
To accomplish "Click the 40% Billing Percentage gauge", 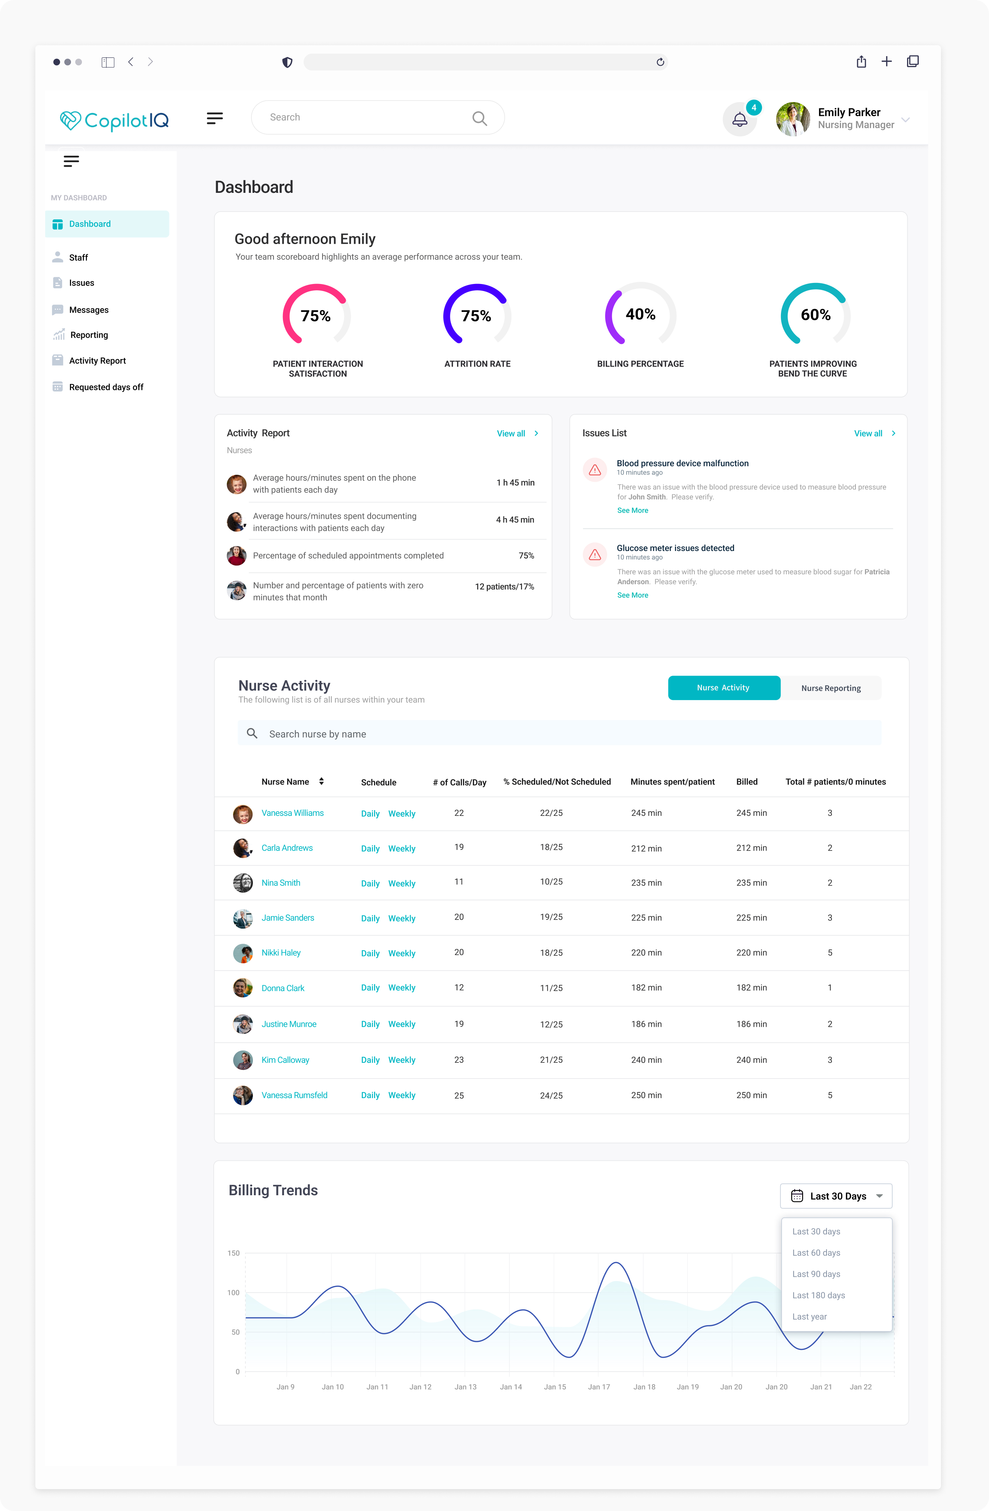I will 640,315.
